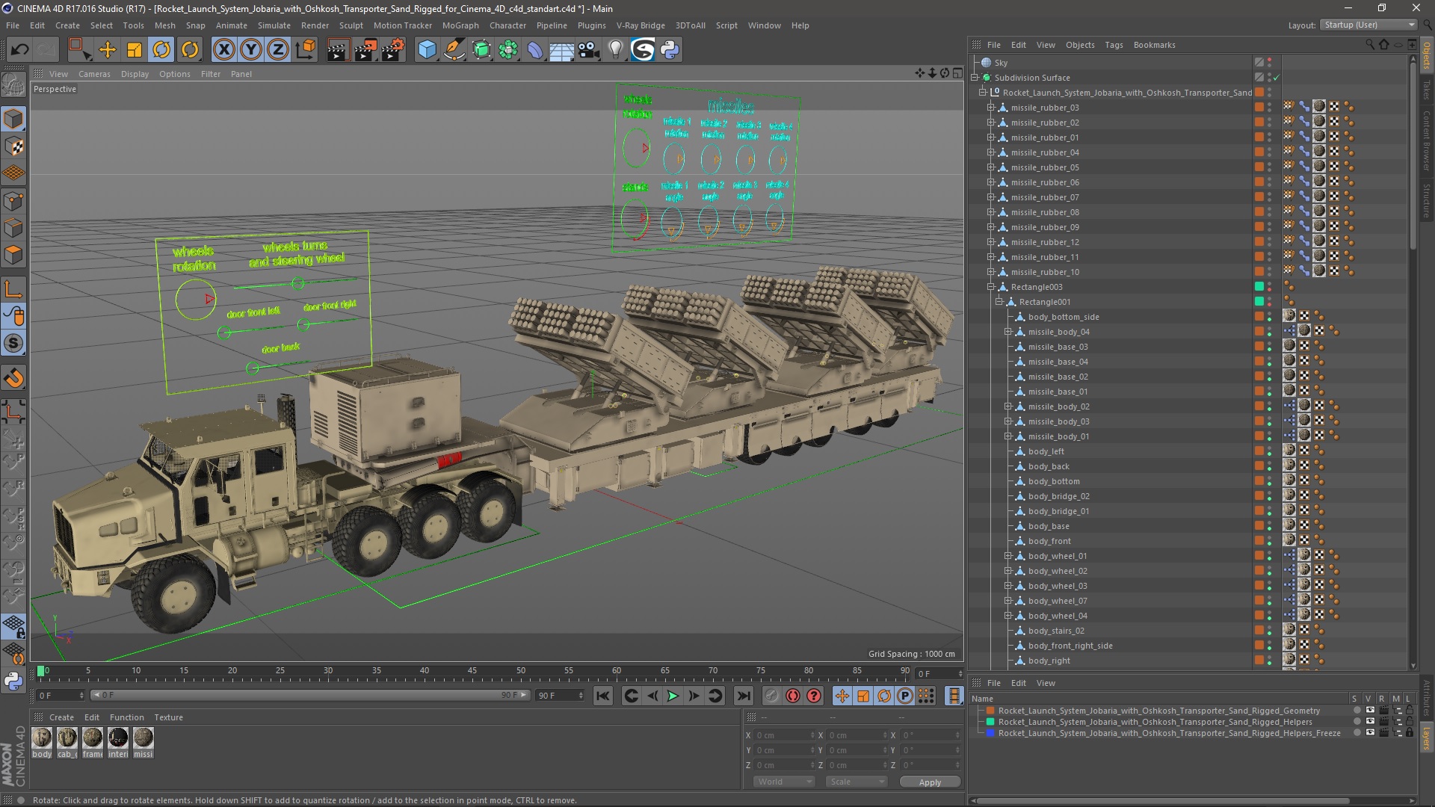Toggle Z axis lock
The image size is (1435, 807).
(x=278, y=50)
